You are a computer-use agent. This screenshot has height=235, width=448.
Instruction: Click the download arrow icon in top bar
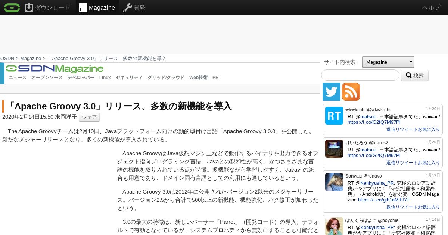(29, 7)
